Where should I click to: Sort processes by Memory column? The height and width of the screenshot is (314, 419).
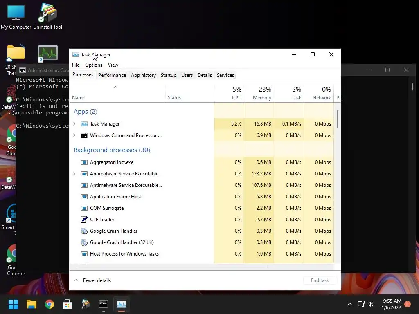coord(259,93)
